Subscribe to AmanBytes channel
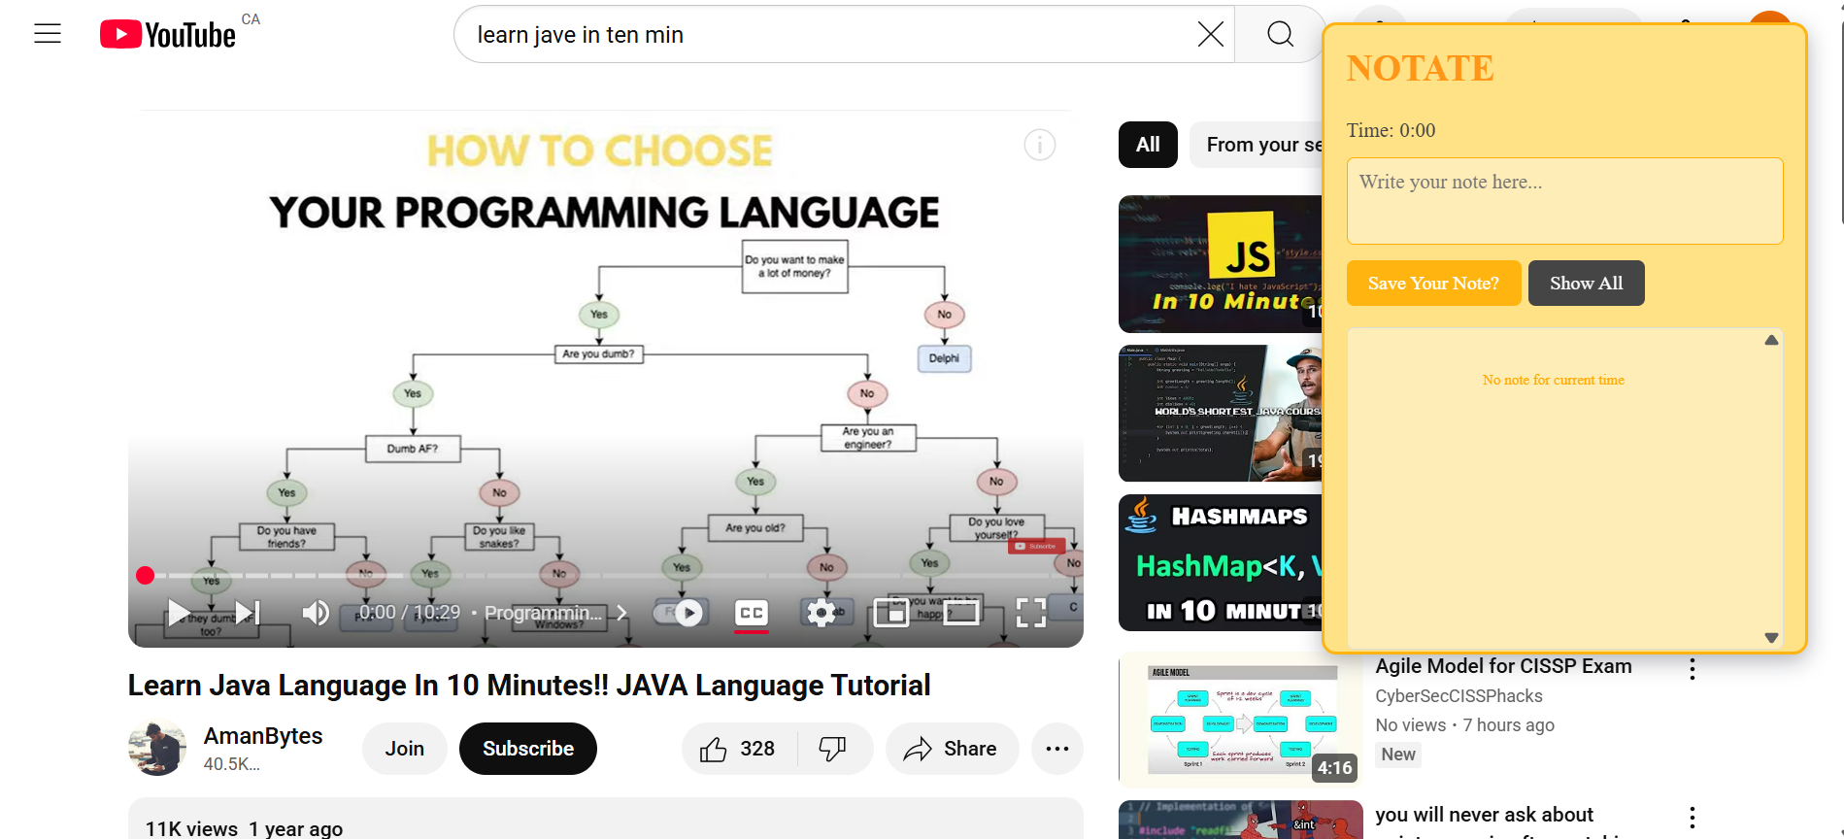 [x=528, y=749]
